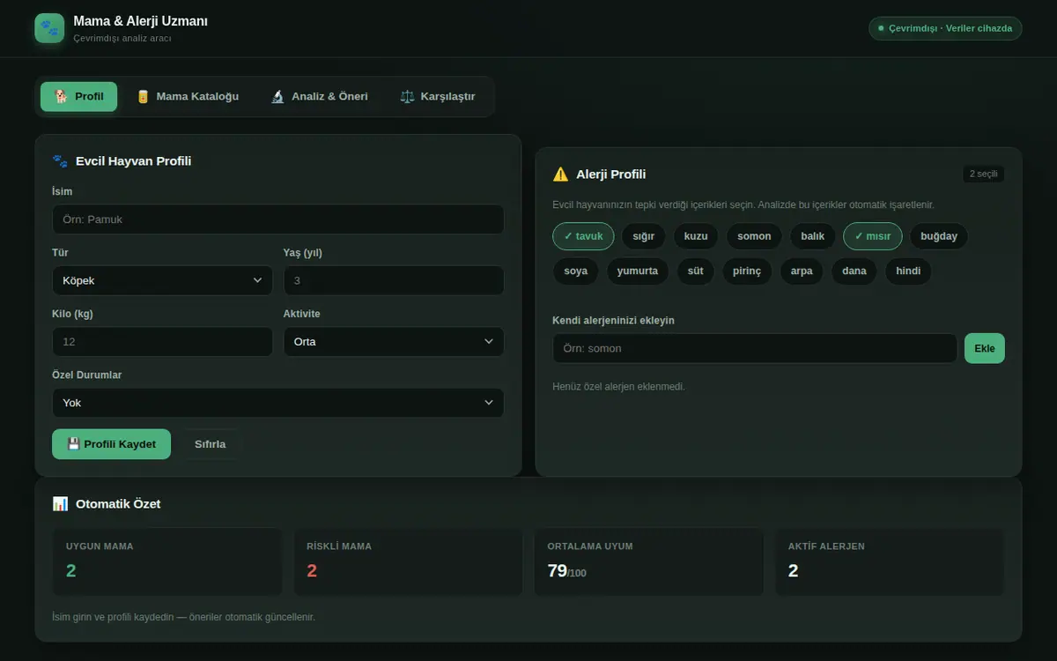Enable the balık allergen chip
This screenshot has width=1057, height=661.
click(813, 236)
